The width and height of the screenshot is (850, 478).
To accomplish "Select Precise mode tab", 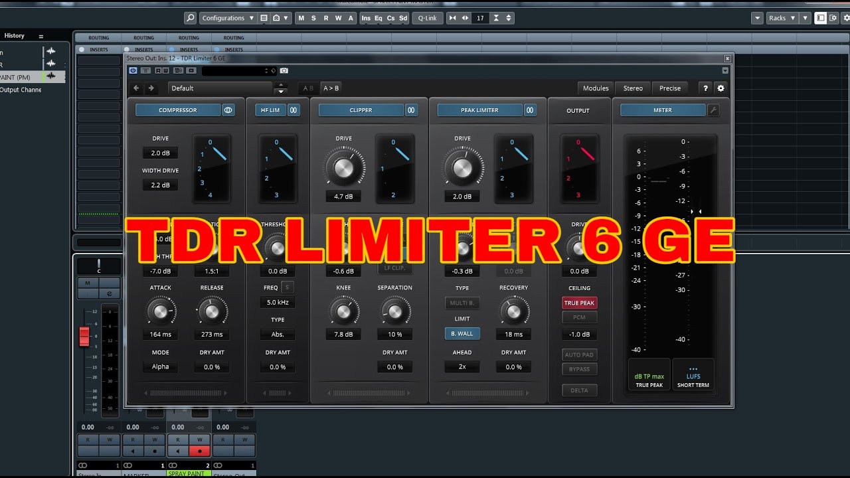I will click(x=670, y=88).
